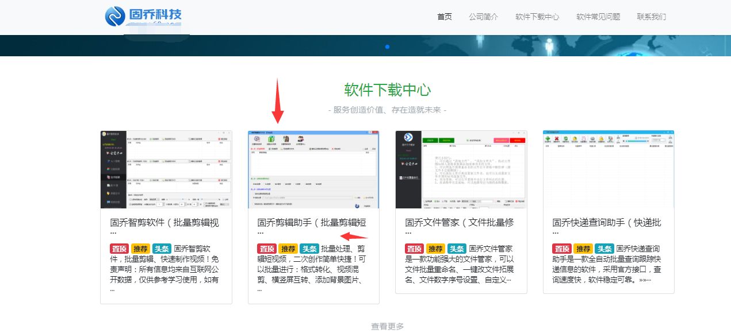Go to 软件下载中心 in the navigation bar
The width and height of the screenshot is (731, 333).
pyautogui.click(x=537, y=17)
